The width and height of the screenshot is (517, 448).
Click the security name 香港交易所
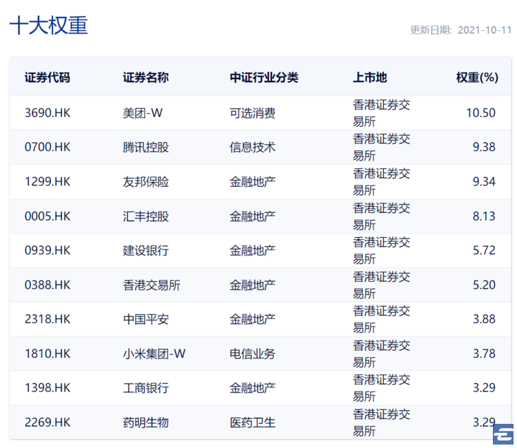click(152, 285)
